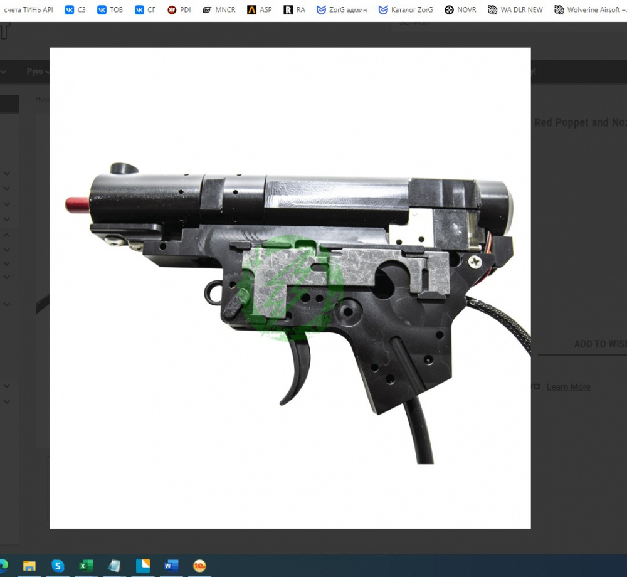Open the "счета ТИНЬ API" bookmark
This screenshot has width=627, height=577.
(28, 9)
